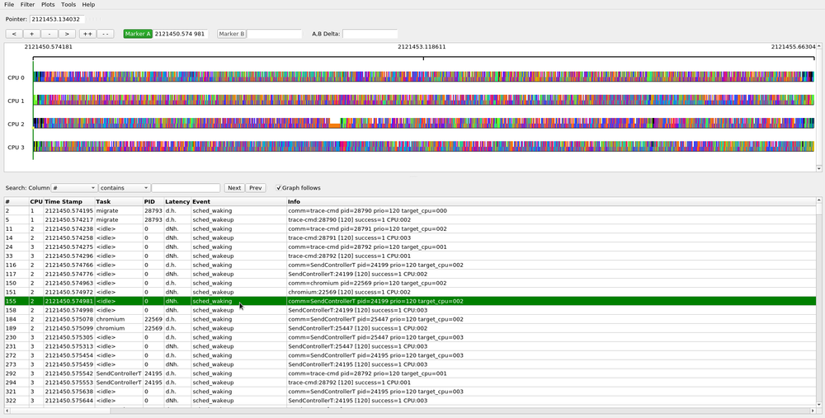Sort by the PID column header

pyautogui.click(x=153, y=201)
